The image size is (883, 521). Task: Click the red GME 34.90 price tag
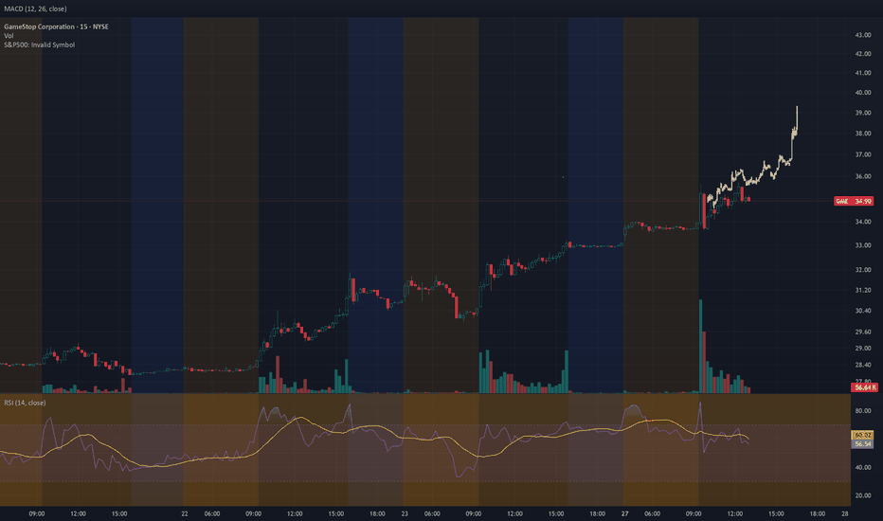[x=854, y=201]
